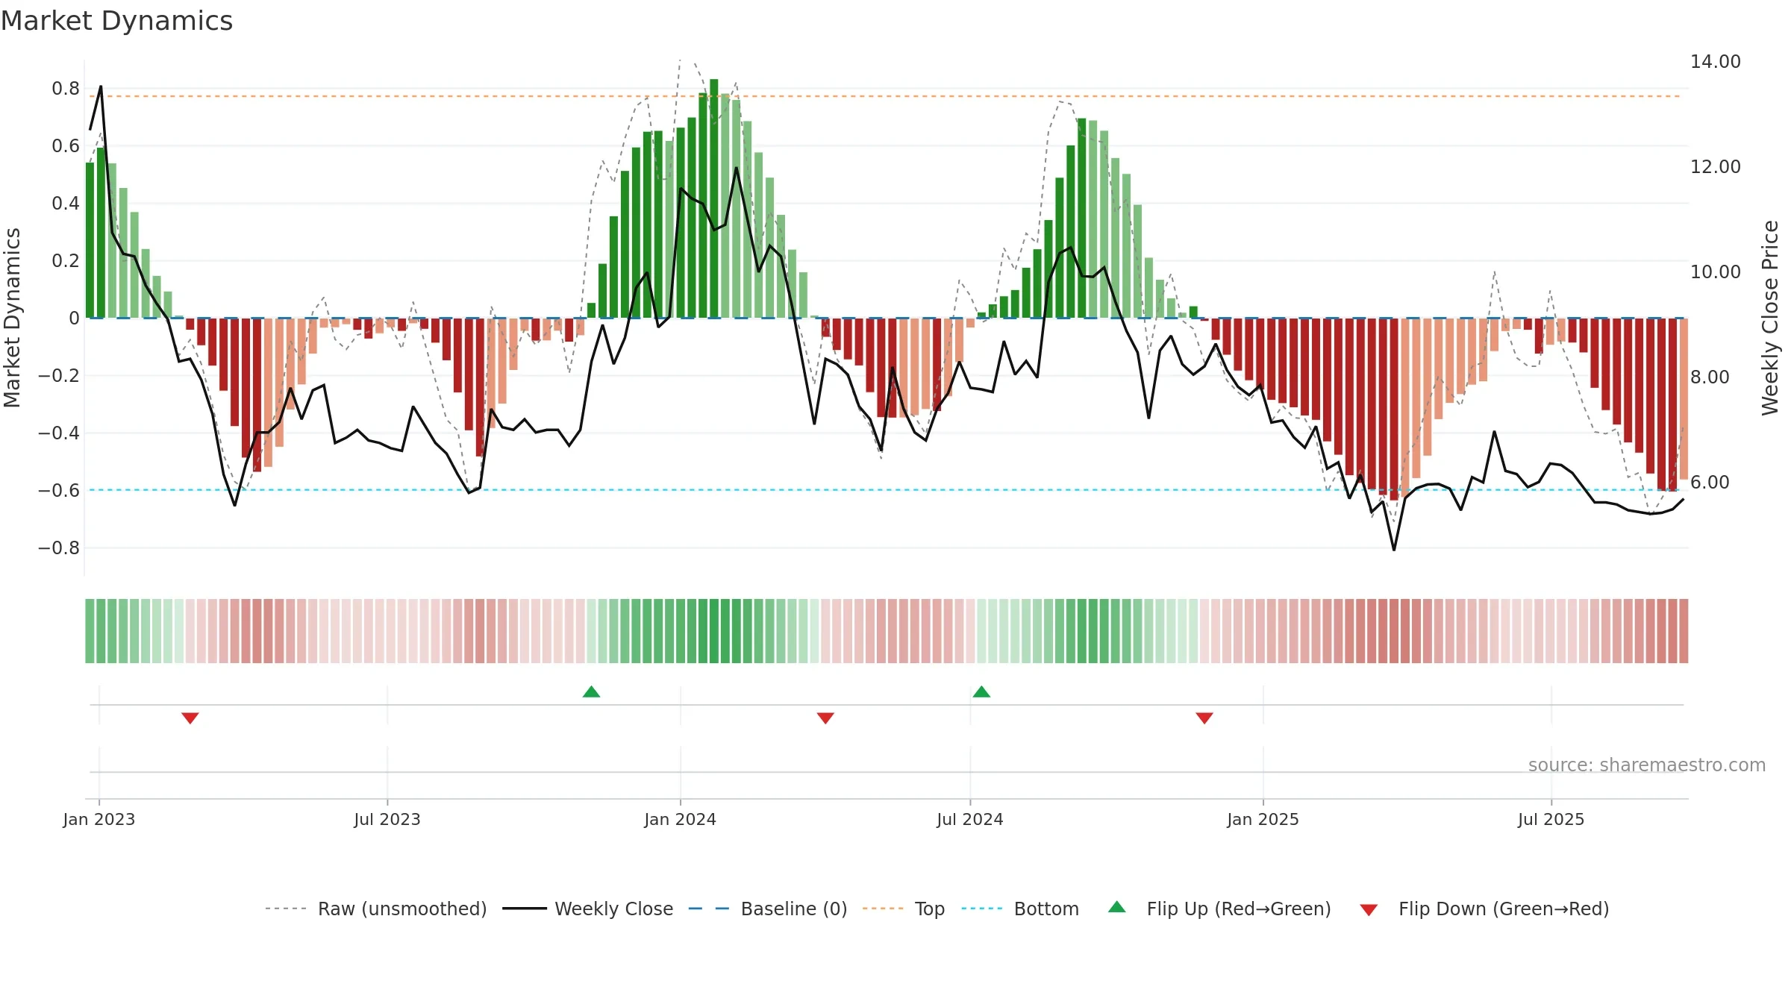Click the 0.4 left axis tick label
1791x1007 pixels.
66,204
